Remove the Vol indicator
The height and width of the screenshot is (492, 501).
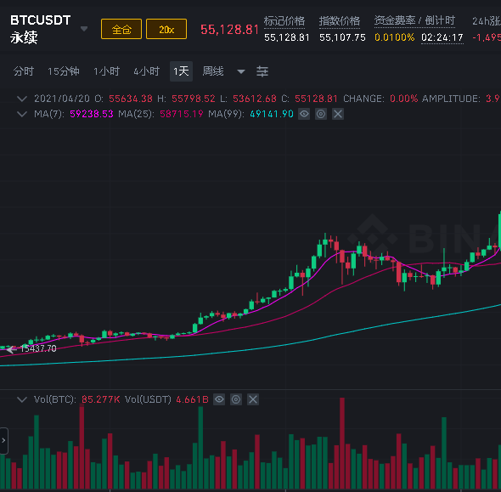(x=253, y=399)
